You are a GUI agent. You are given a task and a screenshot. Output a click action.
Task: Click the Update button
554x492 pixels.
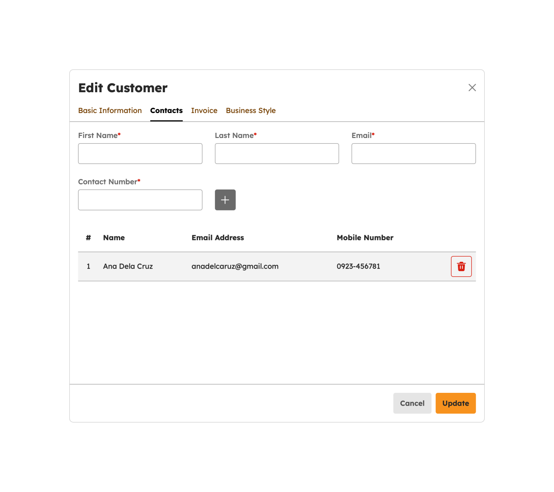tap(456, 403)
